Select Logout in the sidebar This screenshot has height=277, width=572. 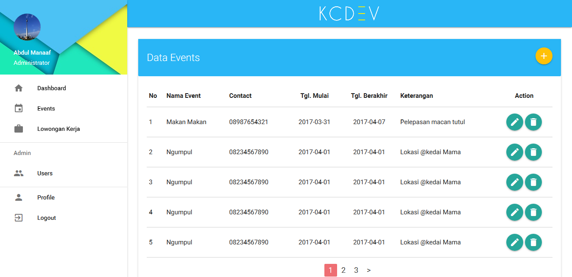pos(64,218)
